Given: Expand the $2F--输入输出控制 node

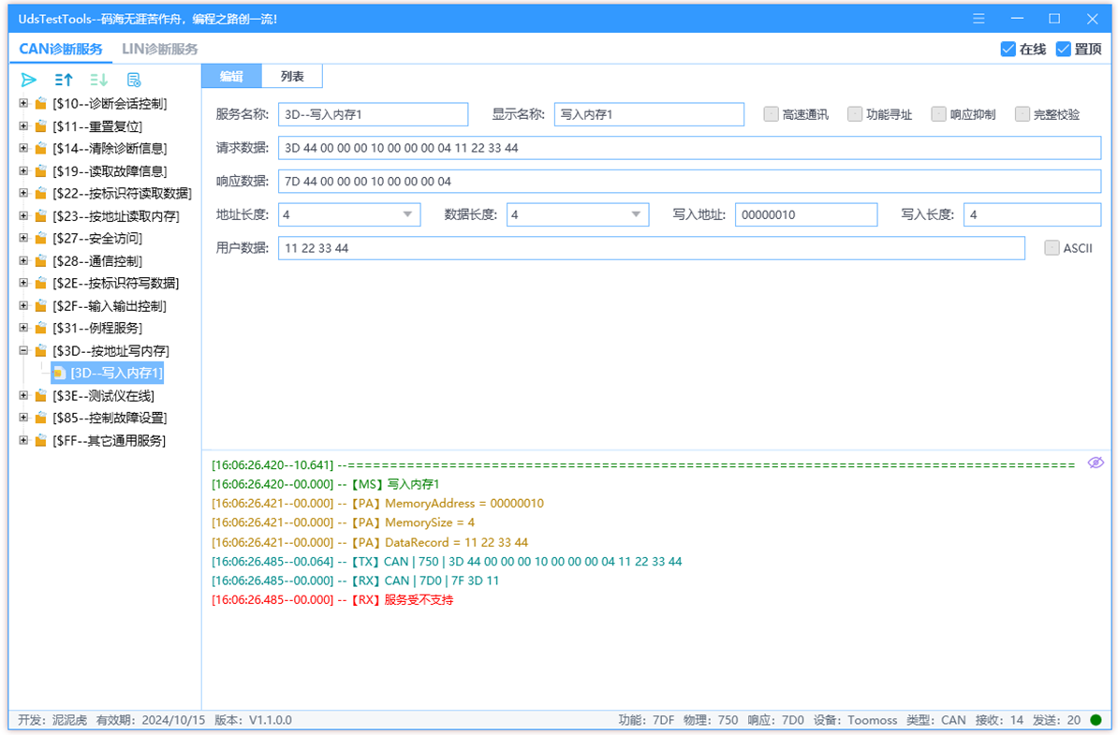Looking at the screenshot, I should coord(23,305).
